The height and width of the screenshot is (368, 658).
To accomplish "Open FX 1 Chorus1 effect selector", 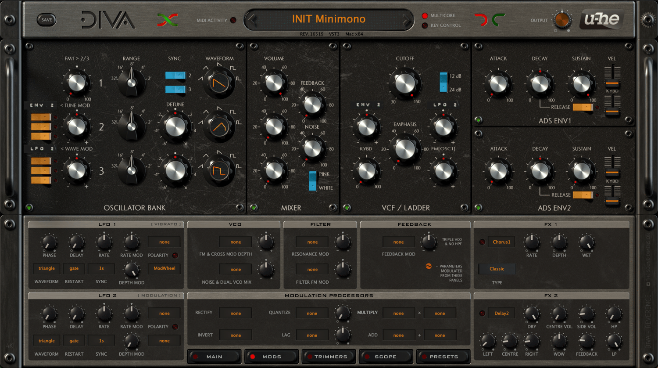I will coord(501,242).
